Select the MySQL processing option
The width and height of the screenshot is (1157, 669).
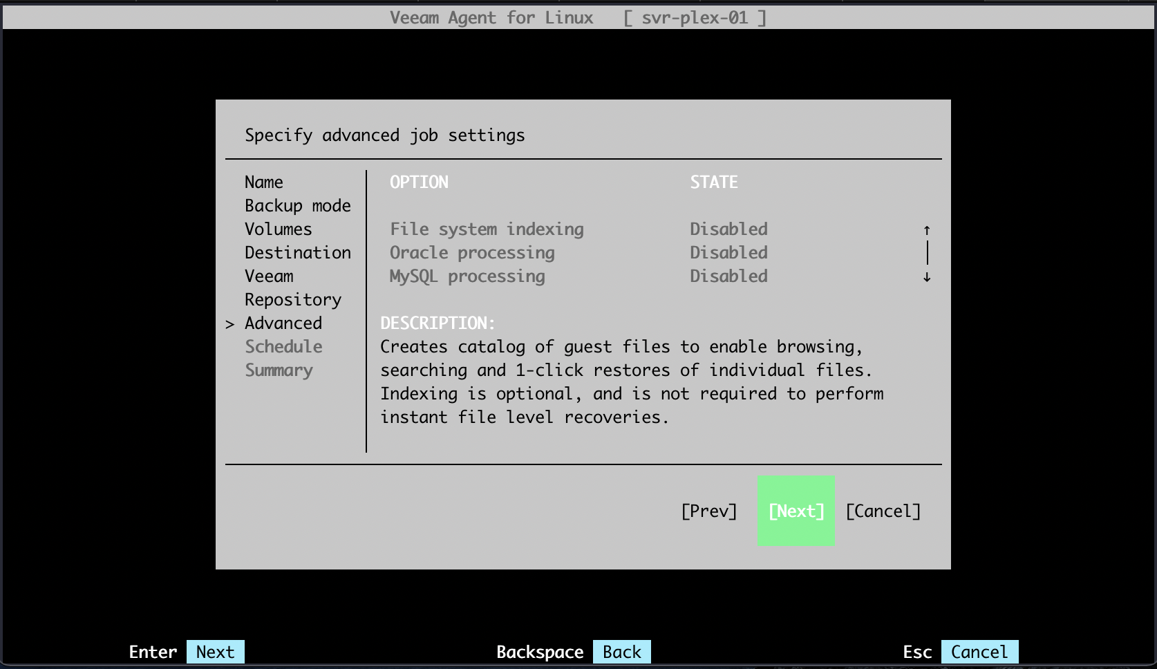pyautogui.click(x=467, y=276)
